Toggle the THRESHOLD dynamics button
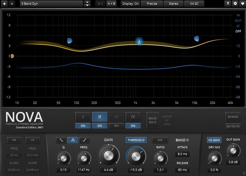Viewport: 246px width, 176px height. (136, 140)
